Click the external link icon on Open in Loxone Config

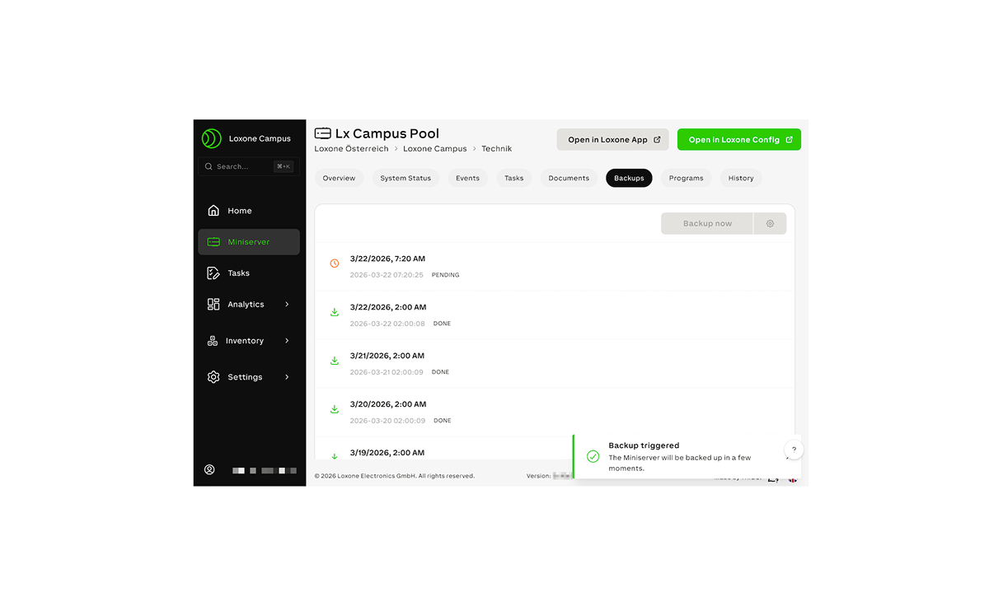pyautogui.click(x=789, y=140)
